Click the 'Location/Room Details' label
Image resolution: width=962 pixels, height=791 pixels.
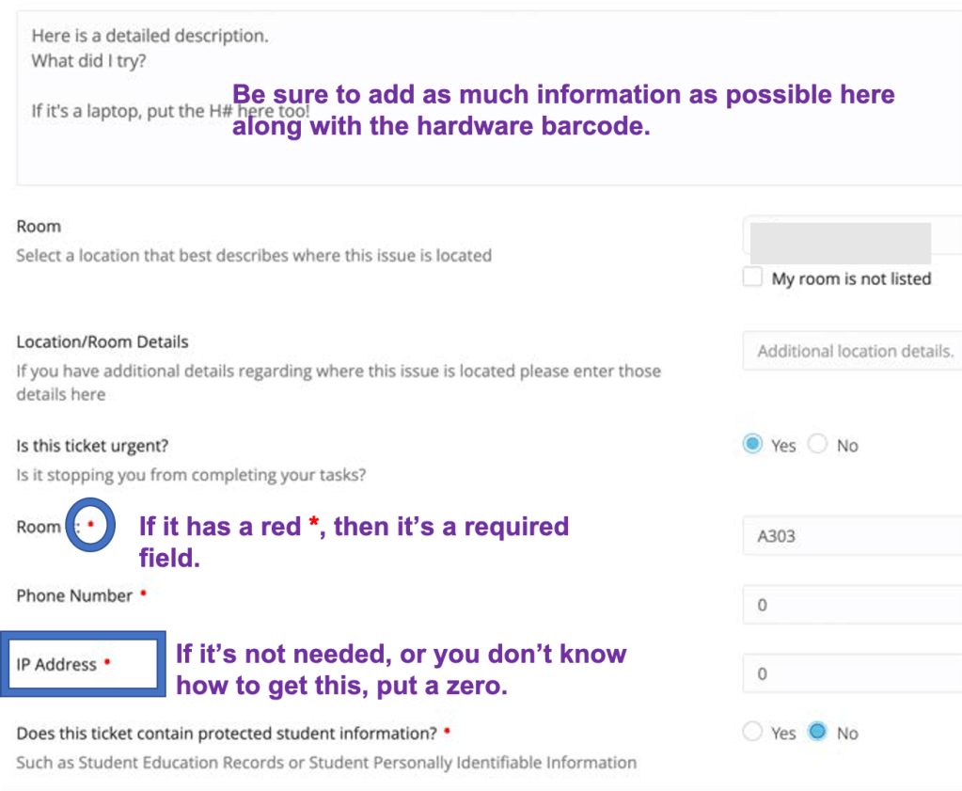point(102,341)
